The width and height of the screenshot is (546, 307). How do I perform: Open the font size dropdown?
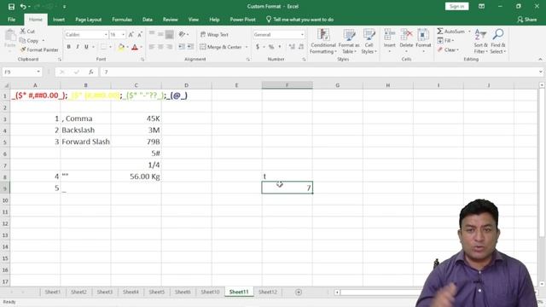point(123,35)
